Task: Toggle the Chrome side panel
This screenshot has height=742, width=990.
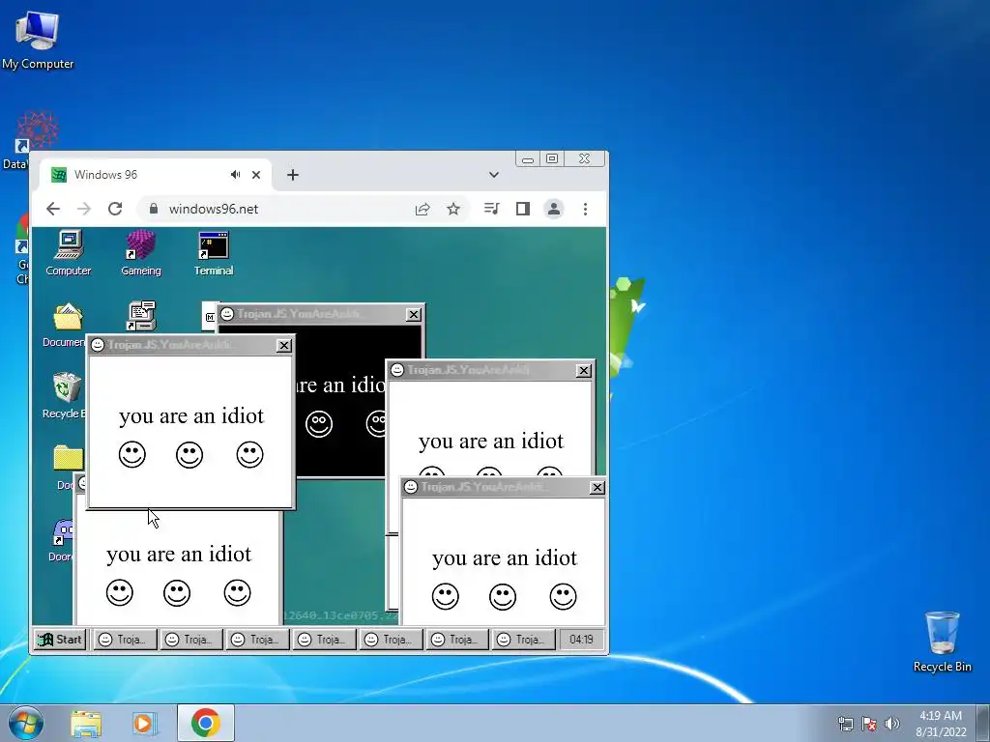Action: pyautogui.click(x=523, y=209)
